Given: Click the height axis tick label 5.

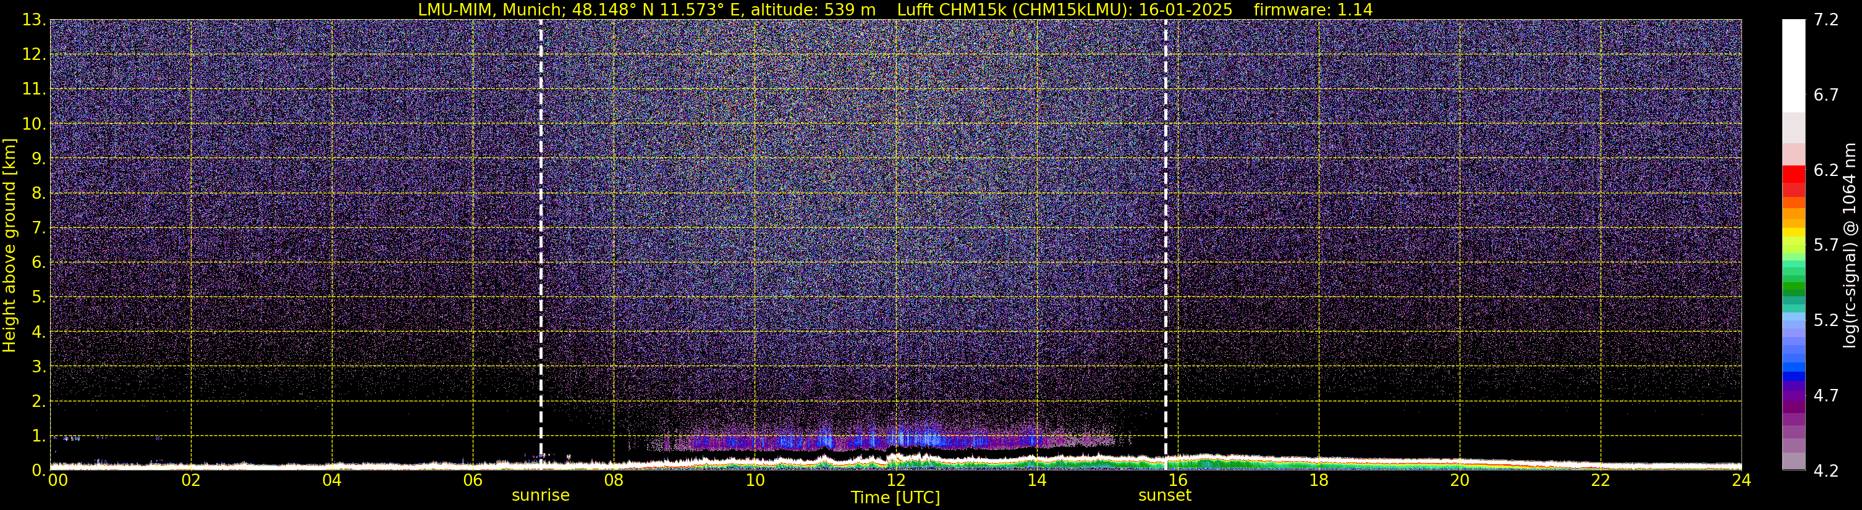Looking at the screenshot, I should (x=39, y=297).
